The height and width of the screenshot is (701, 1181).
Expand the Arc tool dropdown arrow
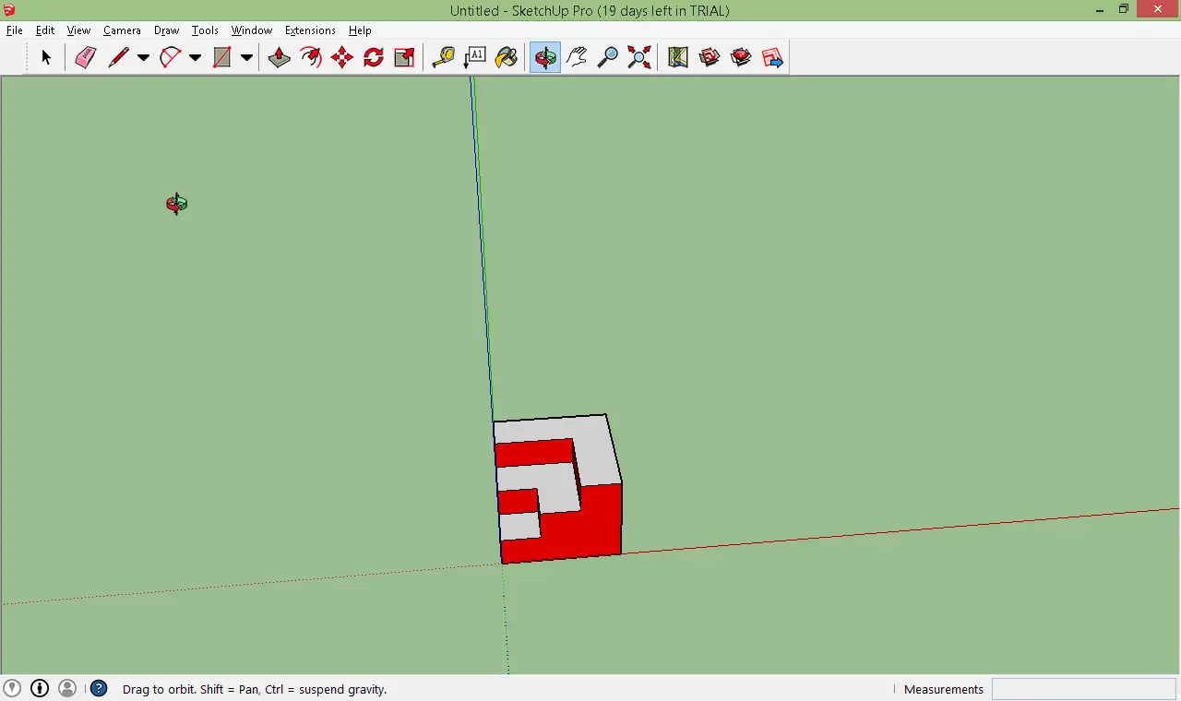(195, 57)
